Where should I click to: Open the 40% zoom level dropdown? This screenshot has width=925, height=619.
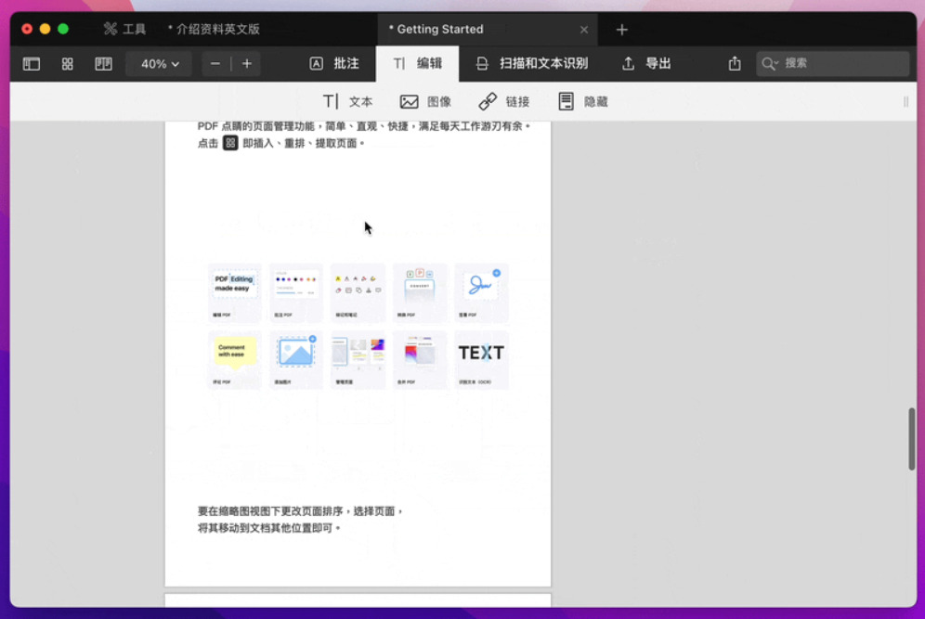point(159,64)
